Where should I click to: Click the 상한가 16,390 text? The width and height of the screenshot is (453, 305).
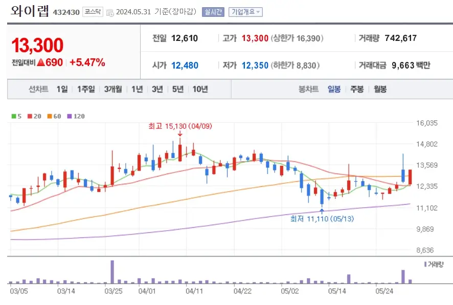[x=297, y=38]
